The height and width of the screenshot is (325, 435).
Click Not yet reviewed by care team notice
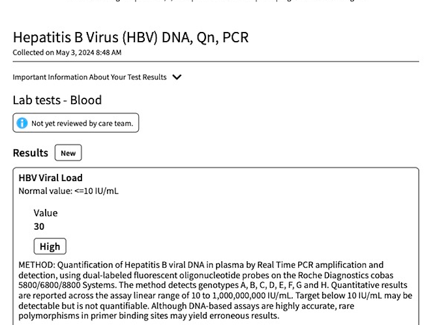point(76,122)
